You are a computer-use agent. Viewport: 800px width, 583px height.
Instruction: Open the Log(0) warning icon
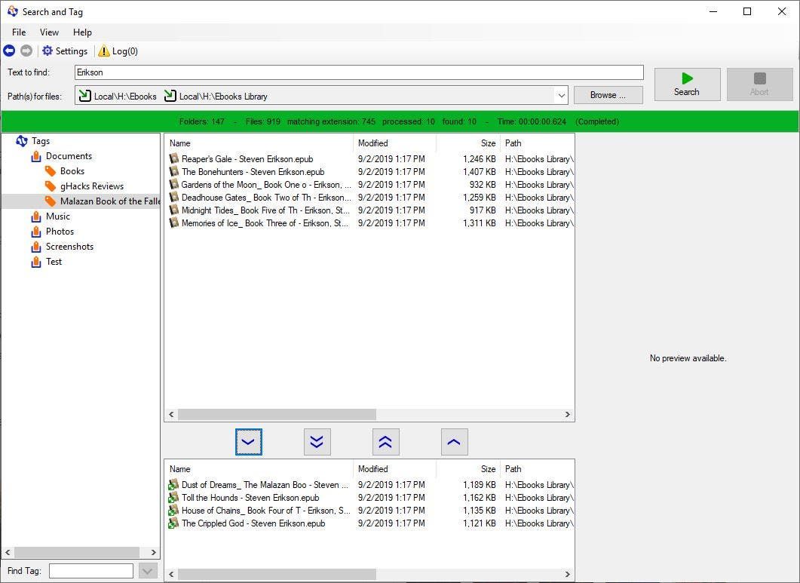[x=103, y=51]
